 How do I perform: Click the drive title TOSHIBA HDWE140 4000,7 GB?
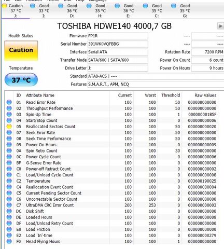pos(115,26)
